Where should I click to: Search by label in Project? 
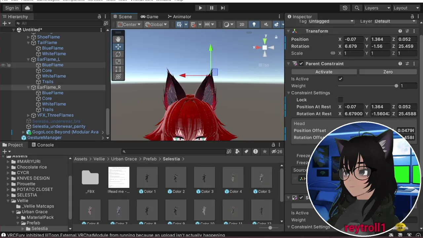click(246, 151)
